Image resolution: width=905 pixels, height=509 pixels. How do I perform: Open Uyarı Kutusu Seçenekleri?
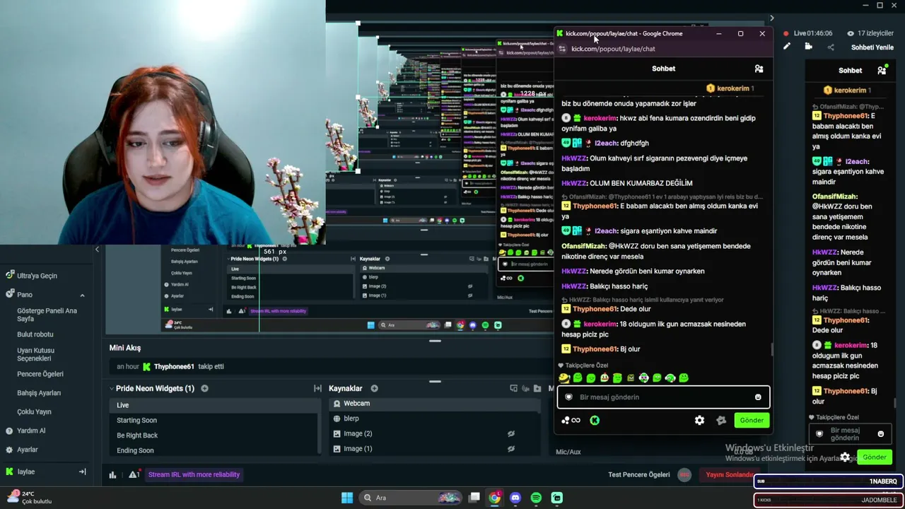click(x=36, y=354)
